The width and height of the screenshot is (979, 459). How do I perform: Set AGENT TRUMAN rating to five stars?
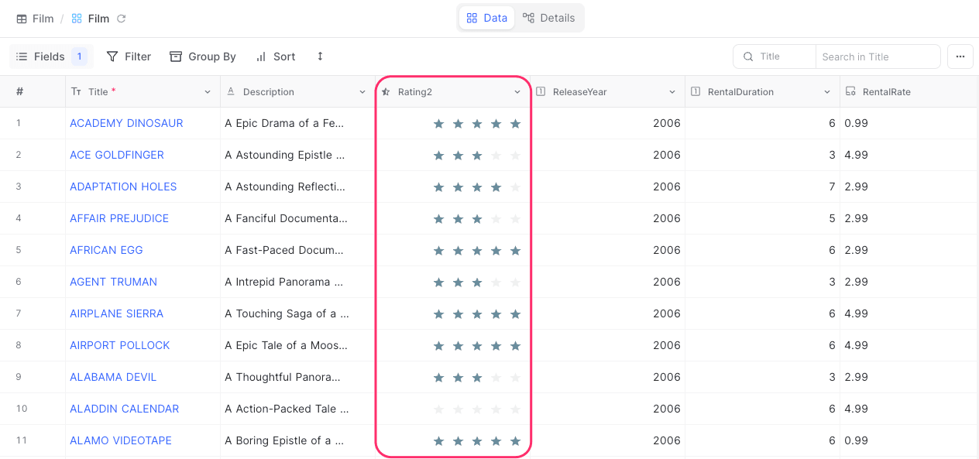pyautogui.click(x=516, y=282)
